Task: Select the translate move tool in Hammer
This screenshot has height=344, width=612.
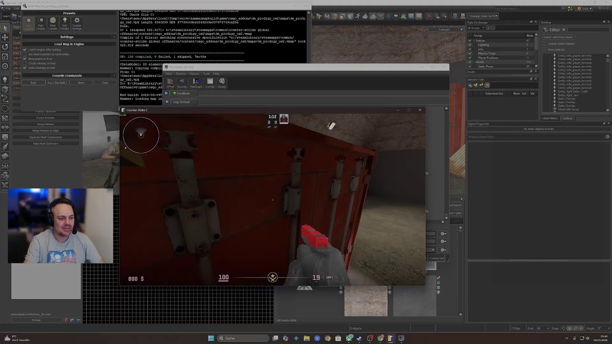Action: 5,37
